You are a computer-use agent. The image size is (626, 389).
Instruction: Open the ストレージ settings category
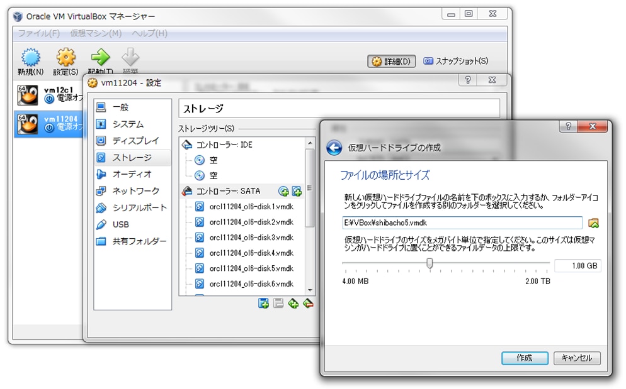tap(132, 158)
